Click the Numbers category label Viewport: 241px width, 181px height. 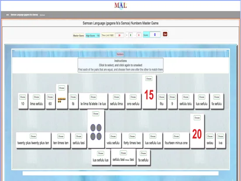120,54
